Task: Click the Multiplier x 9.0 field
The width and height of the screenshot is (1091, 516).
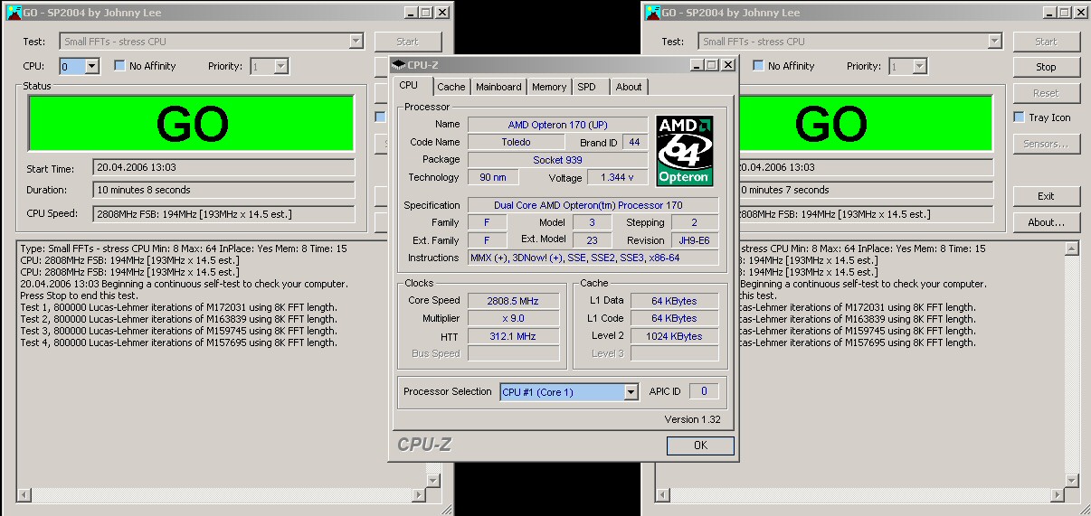Action: pos(513,319)
